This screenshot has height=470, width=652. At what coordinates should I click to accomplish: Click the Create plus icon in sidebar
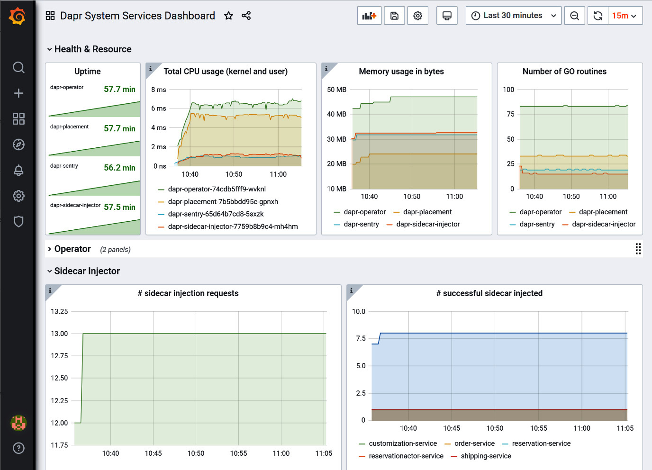18,93
